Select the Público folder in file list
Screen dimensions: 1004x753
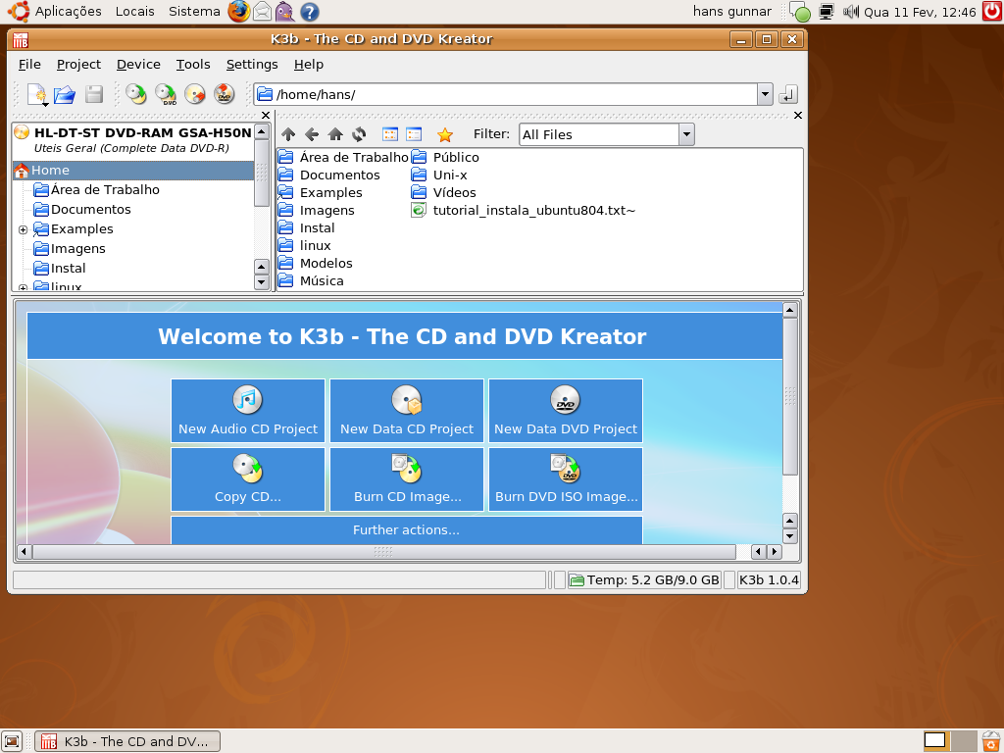tap(445, 158)
